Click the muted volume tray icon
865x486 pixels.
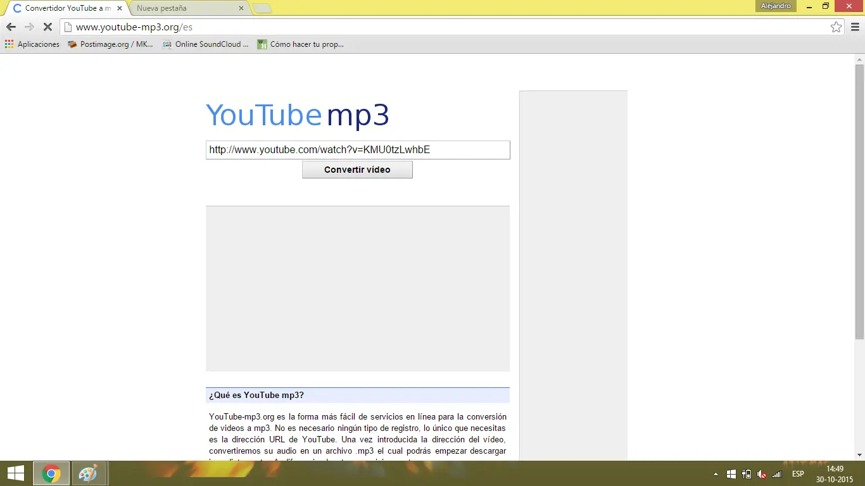click(762, 474)
